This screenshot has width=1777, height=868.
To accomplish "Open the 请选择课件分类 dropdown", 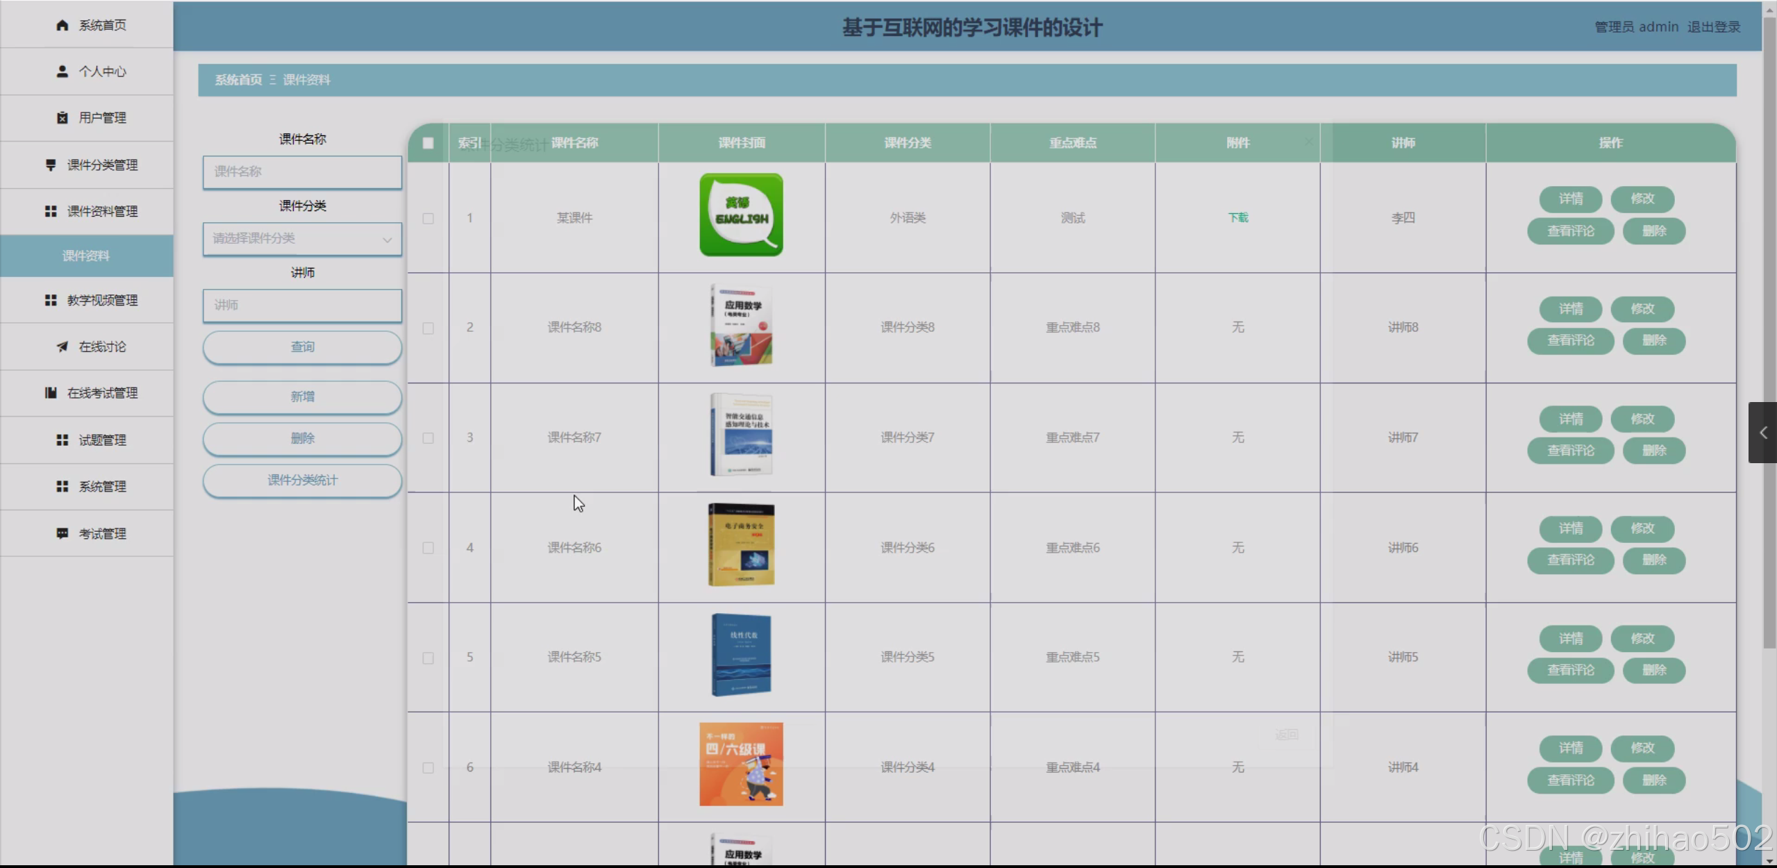I will [302, 239].
